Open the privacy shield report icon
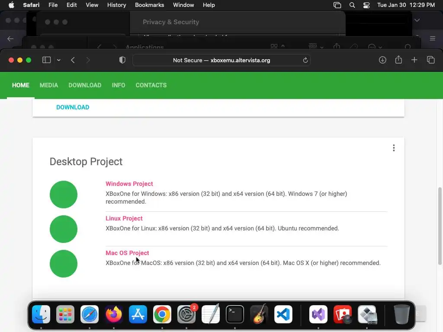Viewport: 443px width, 332px height. tap(122, 60)
